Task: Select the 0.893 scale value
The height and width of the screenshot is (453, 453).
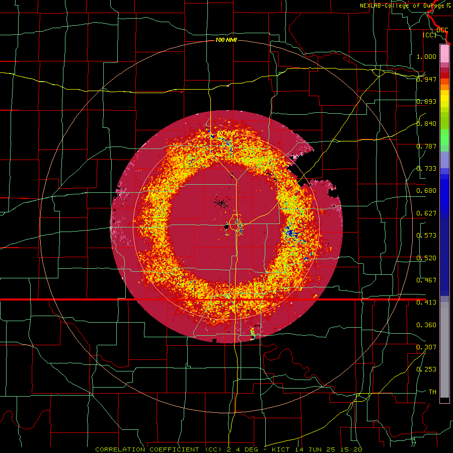Action: click(x=426, y=101)
